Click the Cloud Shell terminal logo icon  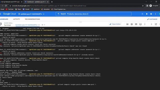[1, 24]
